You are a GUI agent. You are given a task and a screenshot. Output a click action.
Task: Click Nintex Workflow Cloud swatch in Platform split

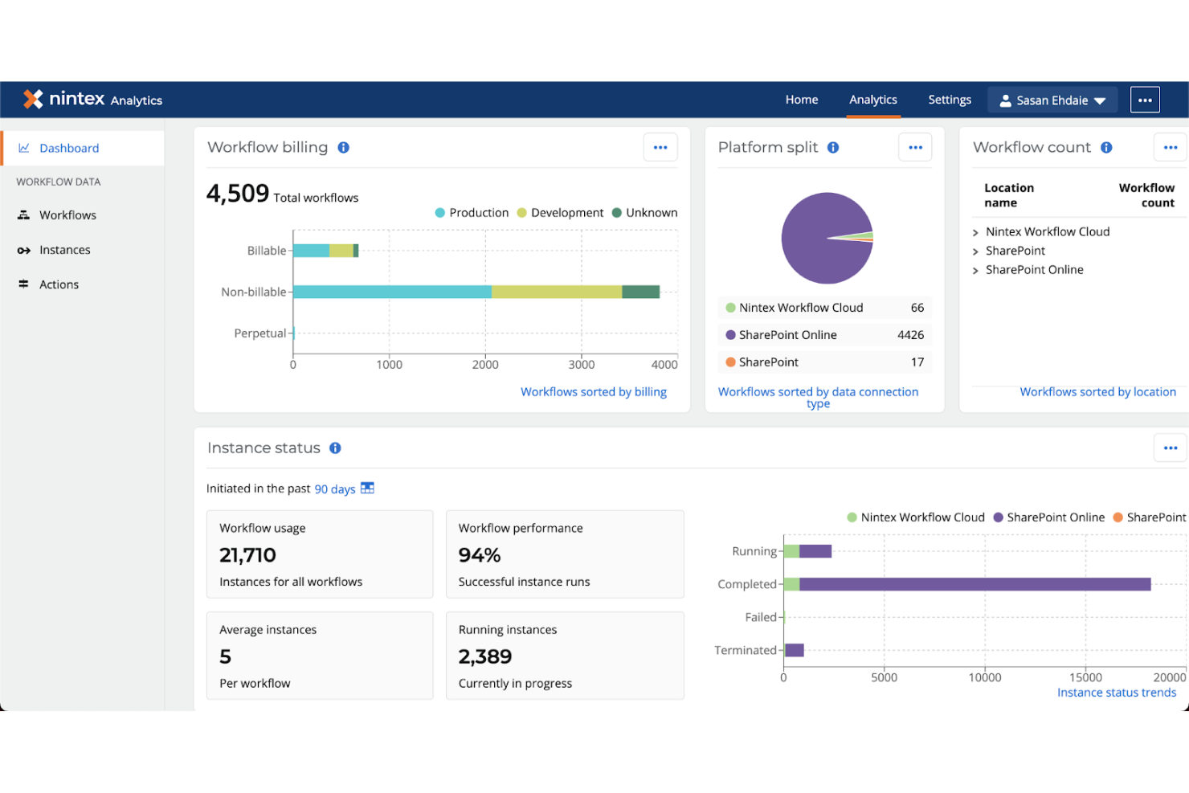(x=730, y=308)
